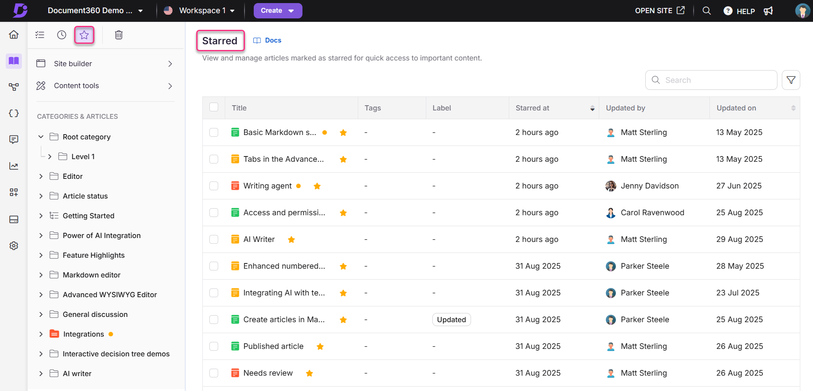Expand Editor category chevron

tap(41, 176)
